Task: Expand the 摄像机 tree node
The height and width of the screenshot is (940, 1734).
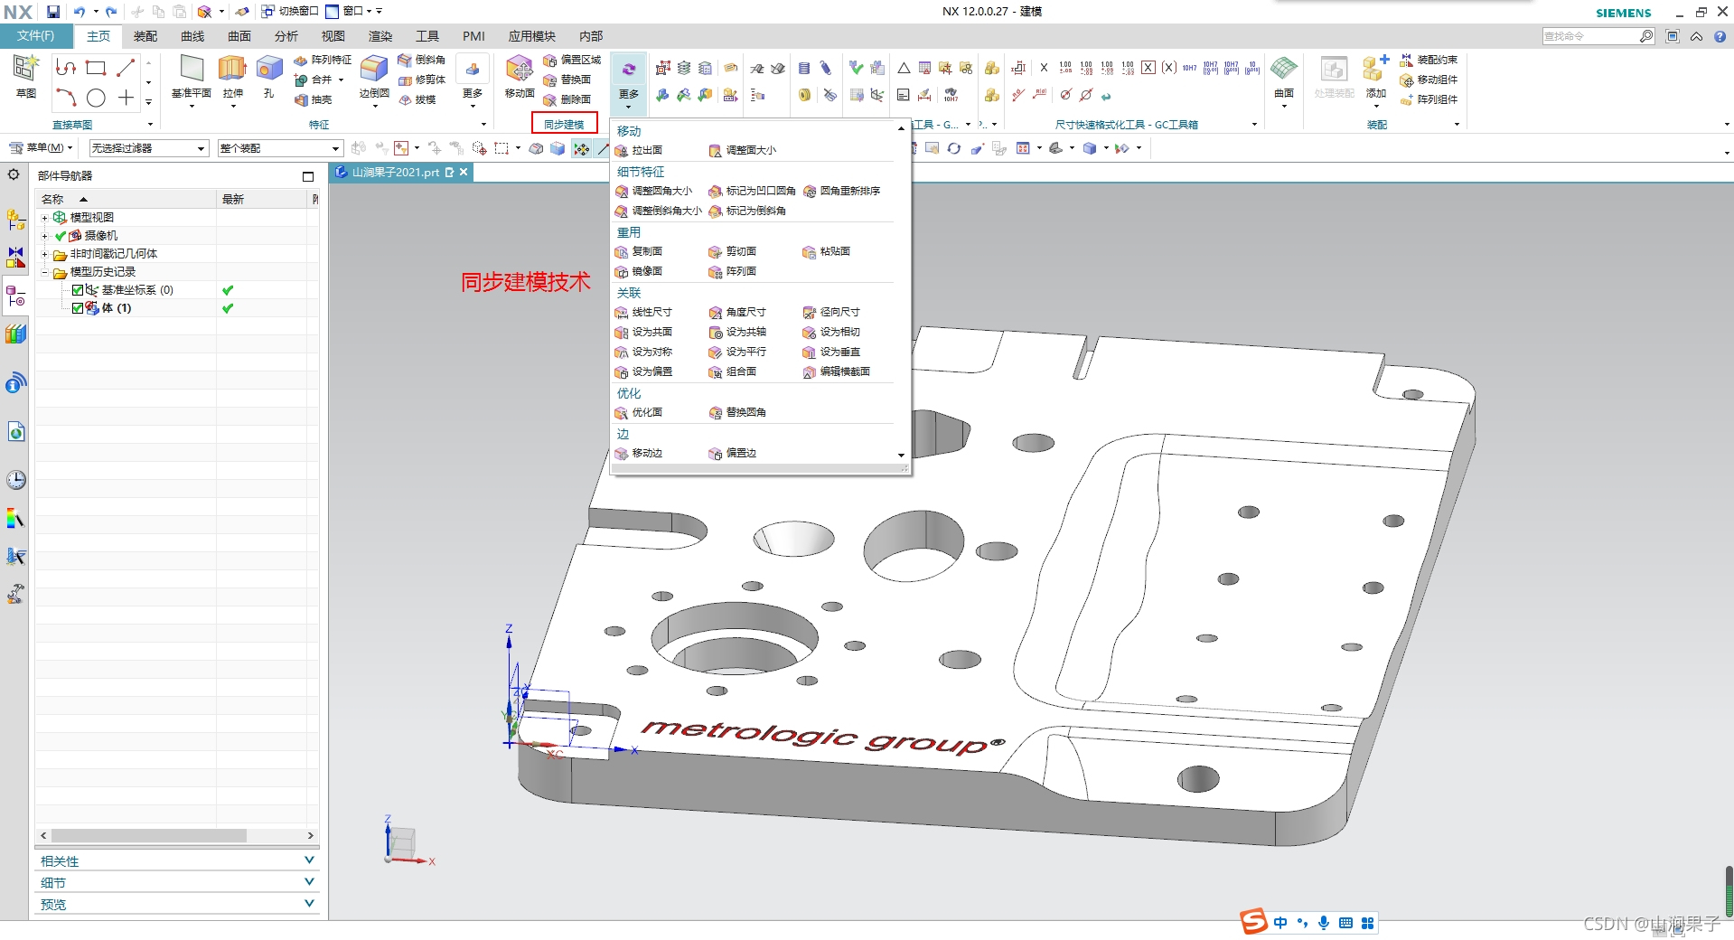Action: pyautogui.click(x=44, y=236)
